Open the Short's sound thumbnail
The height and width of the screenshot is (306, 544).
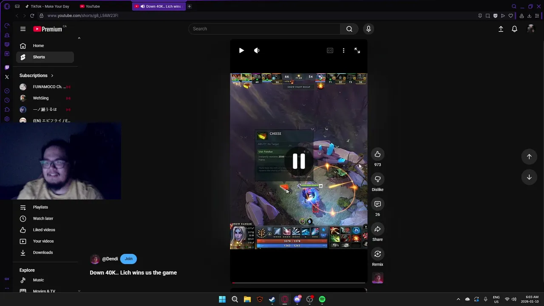pyautogui.click(x=377, y=278)
